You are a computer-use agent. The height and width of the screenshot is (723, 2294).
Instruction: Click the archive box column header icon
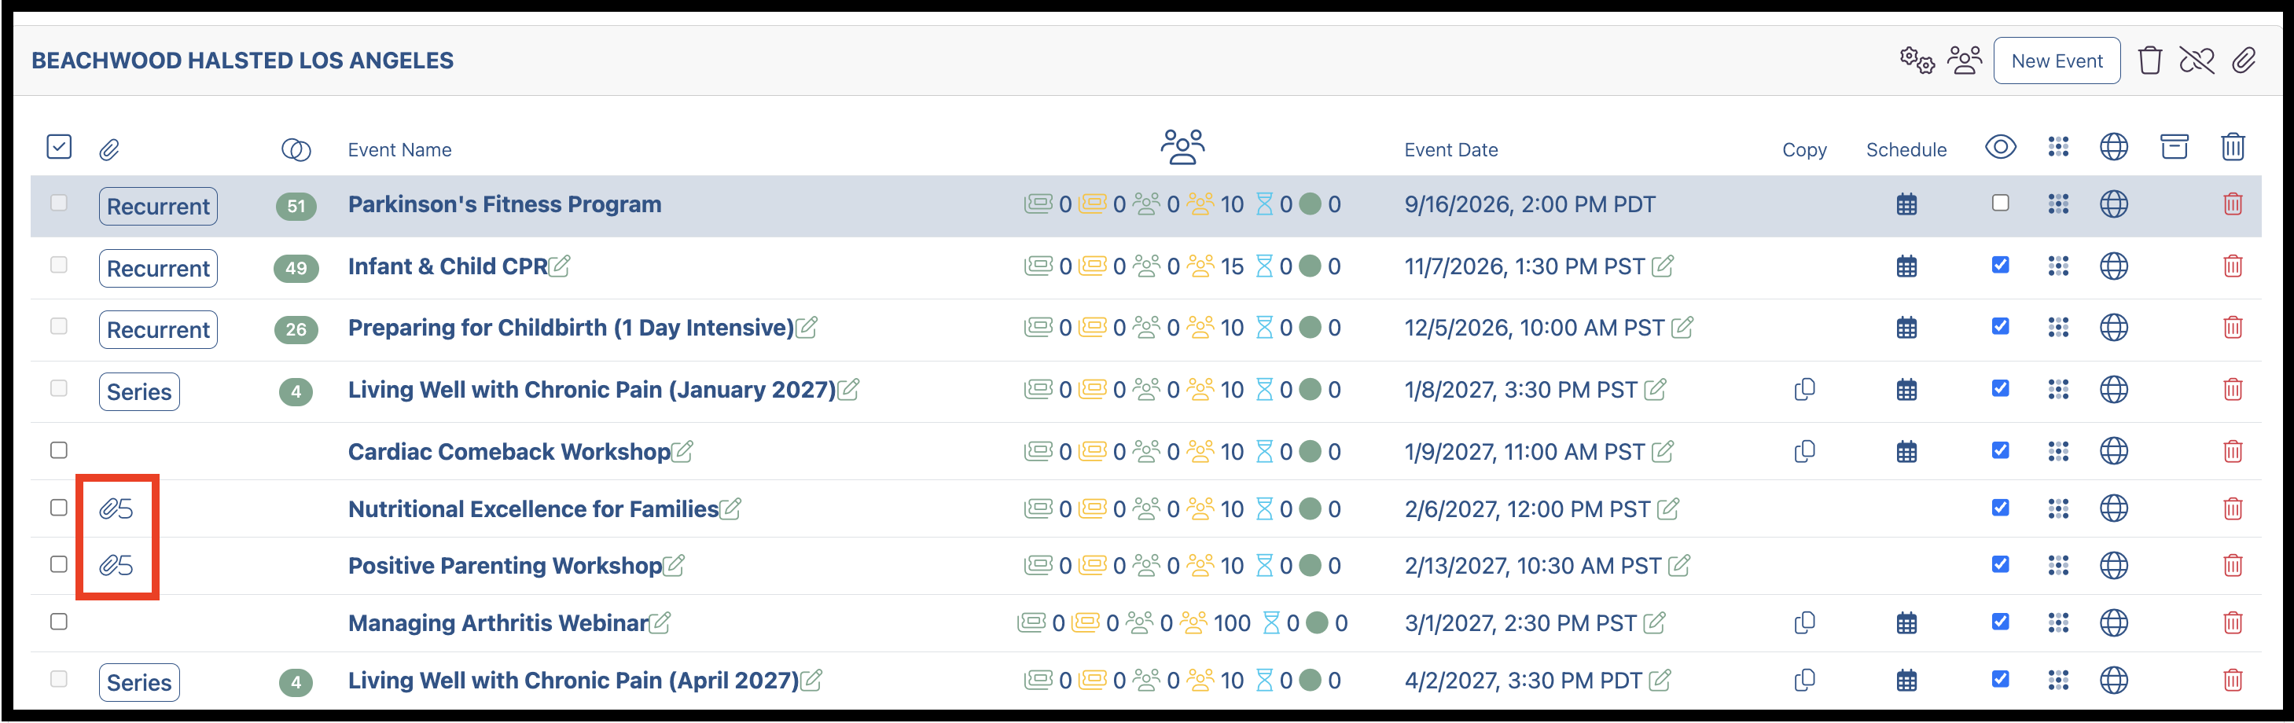click(2174, 147)
